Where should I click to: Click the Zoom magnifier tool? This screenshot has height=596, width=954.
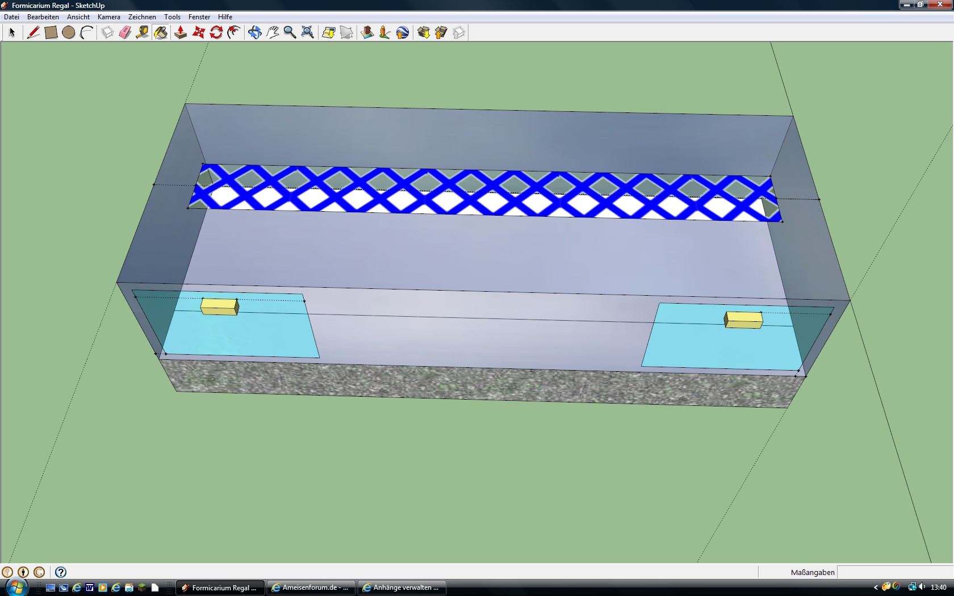(290, 32)
